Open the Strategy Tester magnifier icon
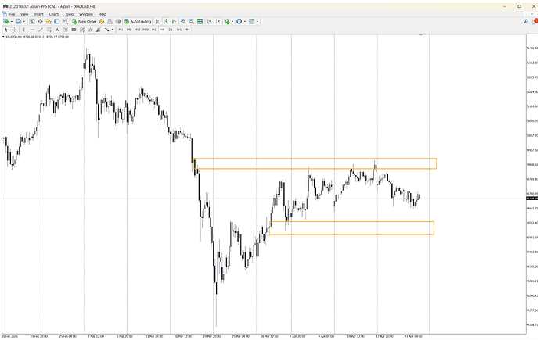Image resolution: width=540 pixels, height=340 pixels. coord(65,21)
